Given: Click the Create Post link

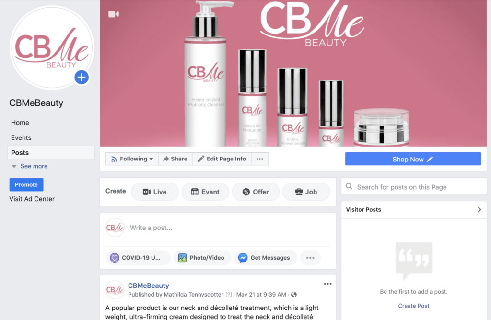Looking at the screenshot, I should (414, 306).
